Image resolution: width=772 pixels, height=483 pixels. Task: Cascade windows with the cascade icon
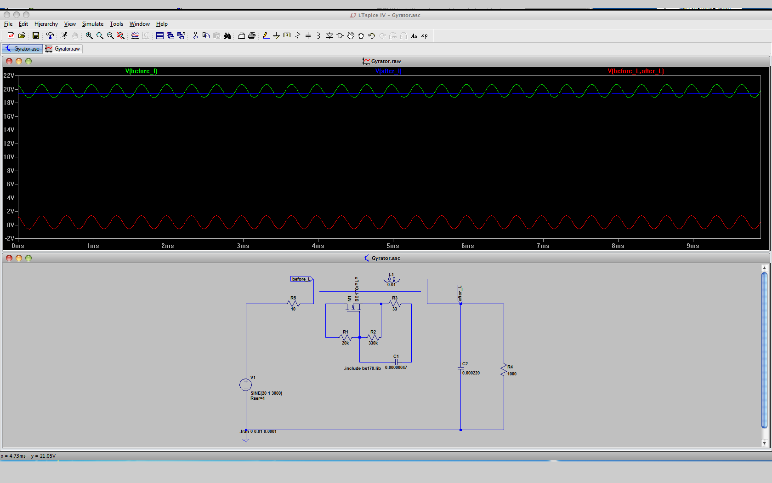tap(170, 36)
